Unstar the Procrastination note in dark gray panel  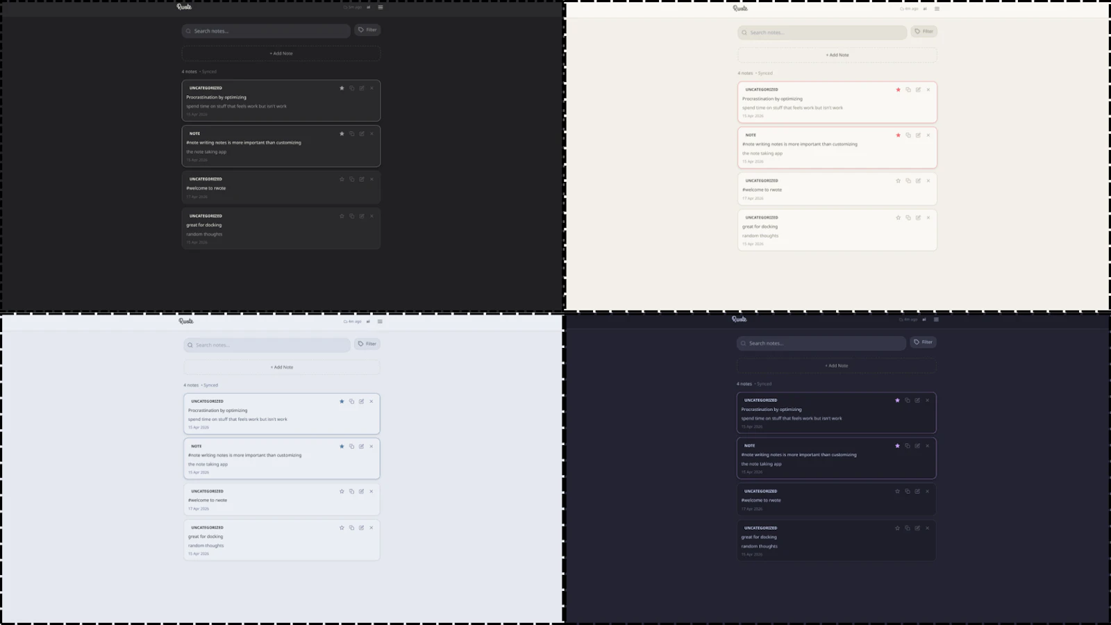point(342,88)
